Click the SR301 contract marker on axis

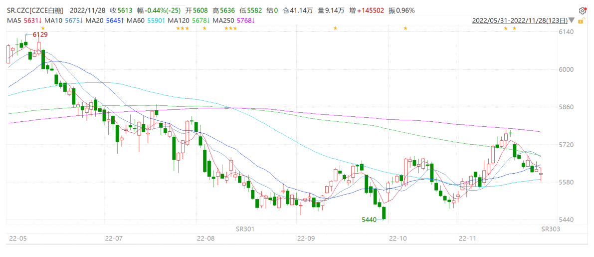[x=245, y=229]
